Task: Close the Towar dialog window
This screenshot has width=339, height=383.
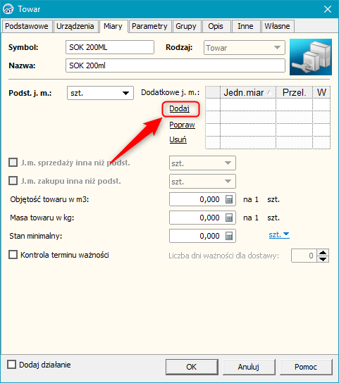Action: pos(328,9)
